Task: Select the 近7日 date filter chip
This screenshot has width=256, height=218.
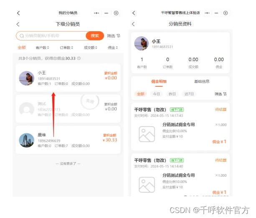Action: coord(189,94)
